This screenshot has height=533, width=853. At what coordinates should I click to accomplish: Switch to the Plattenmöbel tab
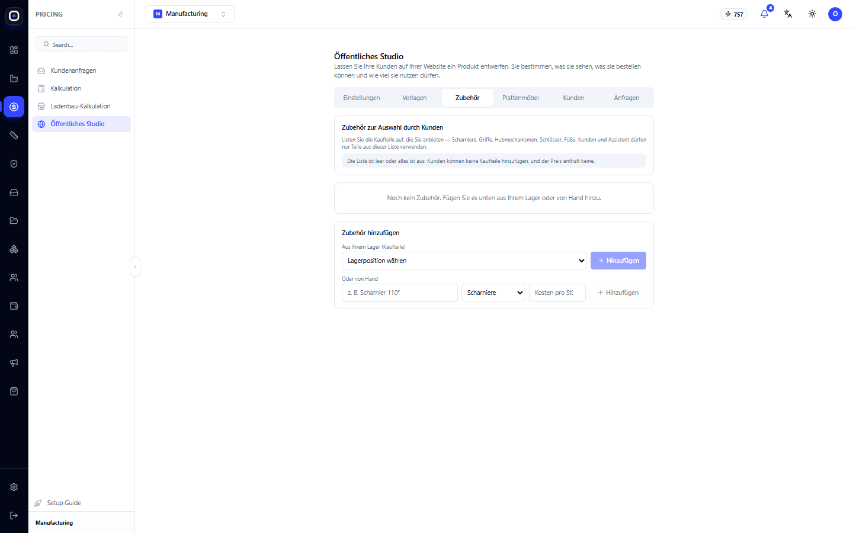pos(521,98)
